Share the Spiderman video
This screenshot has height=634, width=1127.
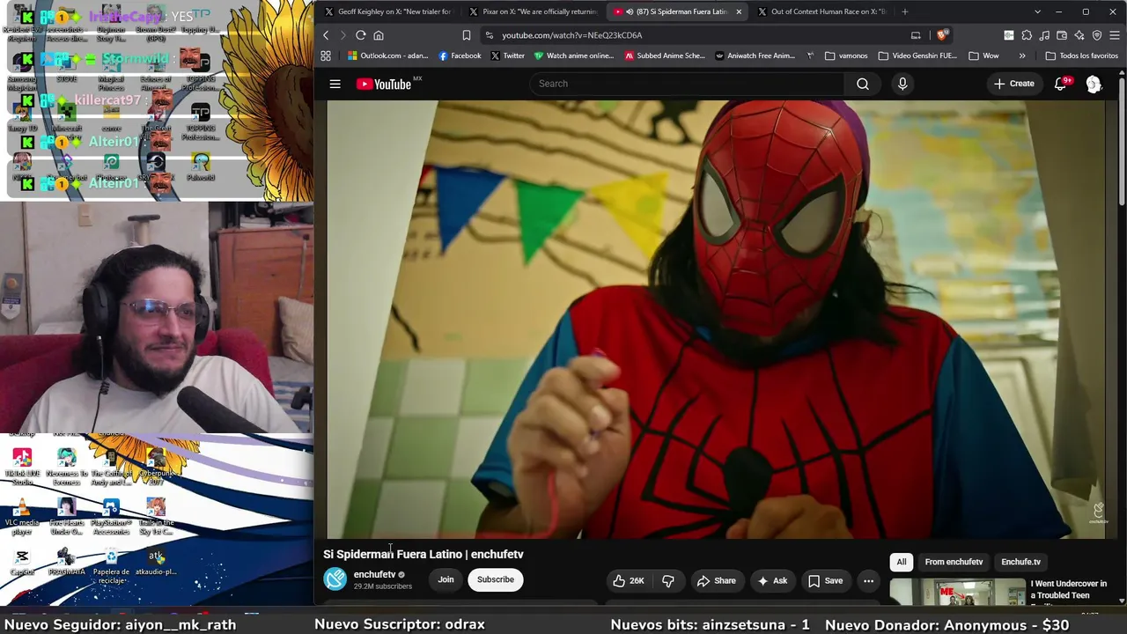pos(716,580)
